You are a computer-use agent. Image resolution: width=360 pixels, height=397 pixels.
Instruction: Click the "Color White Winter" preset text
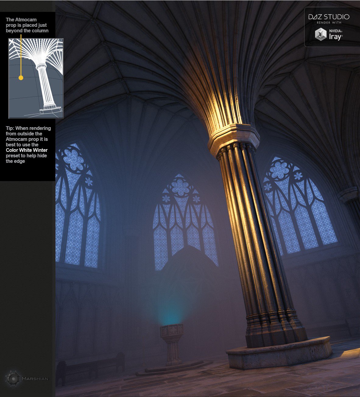click(27, 150)
